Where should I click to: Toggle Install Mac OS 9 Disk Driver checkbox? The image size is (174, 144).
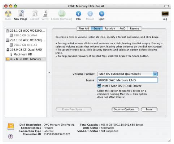pyautogui.click(x=99, y=86)
